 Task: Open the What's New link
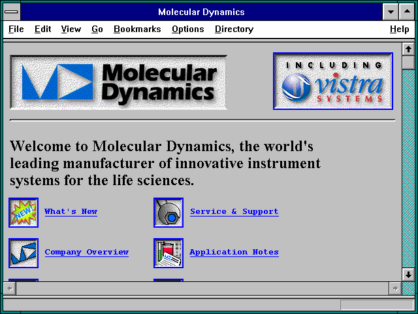pos(71,211)
